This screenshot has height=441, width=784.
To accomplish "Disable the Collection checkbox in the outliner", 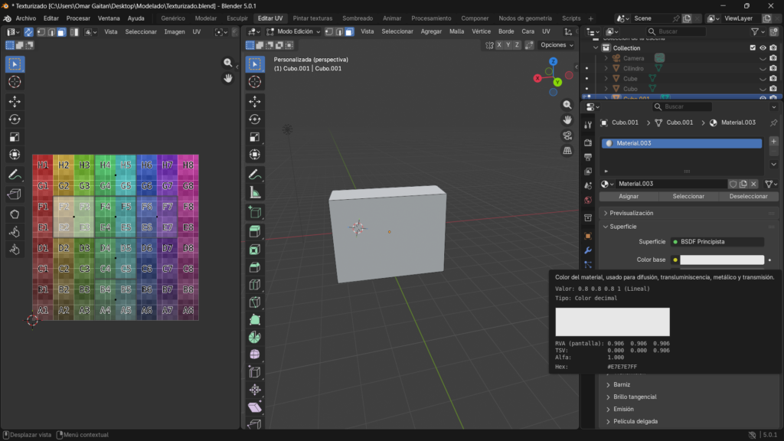I will point(753,47).
